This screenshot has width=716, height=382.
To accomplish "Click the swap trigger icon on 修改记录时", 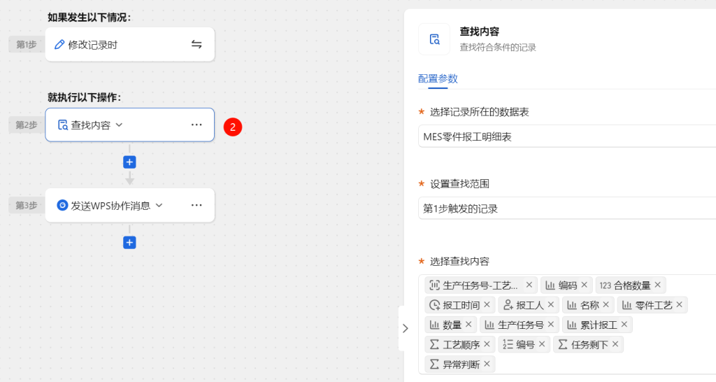I will tap(196, 44).
